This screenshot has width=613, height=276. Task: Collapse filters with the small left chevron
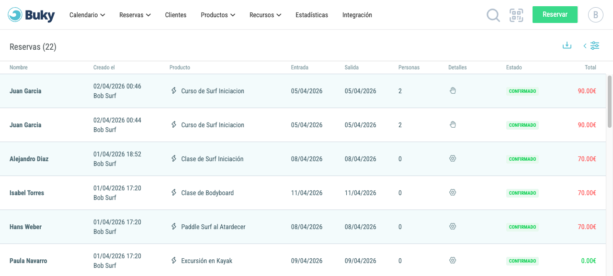(585, 46)
